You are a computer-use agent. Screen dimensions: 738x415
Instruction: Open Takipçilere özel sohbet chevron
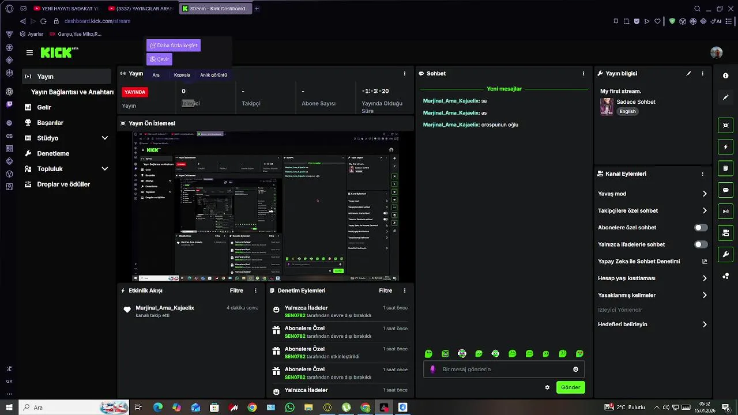tap(704, 211)
